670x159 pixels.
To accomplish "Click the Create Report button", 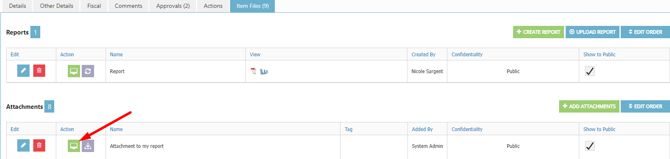I will point(538,32).
